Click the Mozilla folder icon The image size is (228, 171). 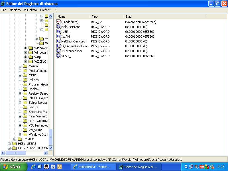point(25,66)
